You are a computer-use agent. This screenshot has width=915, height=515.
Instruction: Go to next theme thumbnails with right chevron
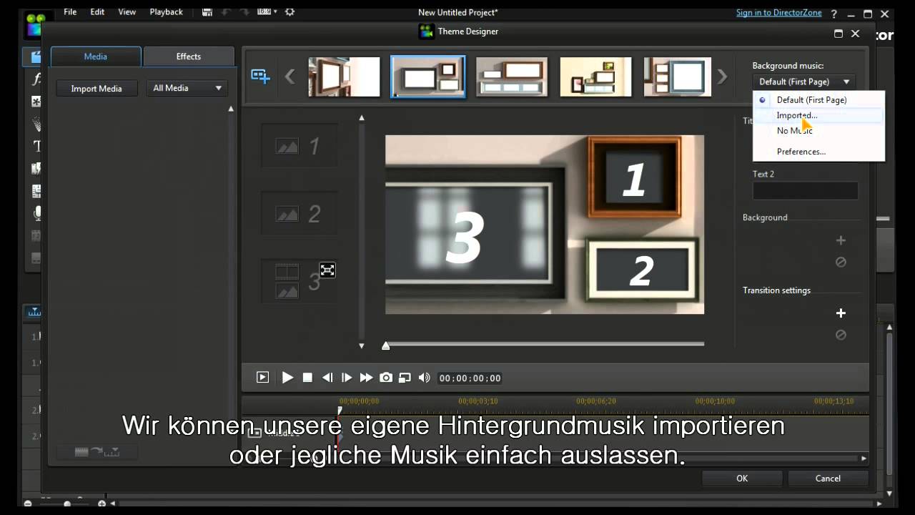click(x=722, y=77)
